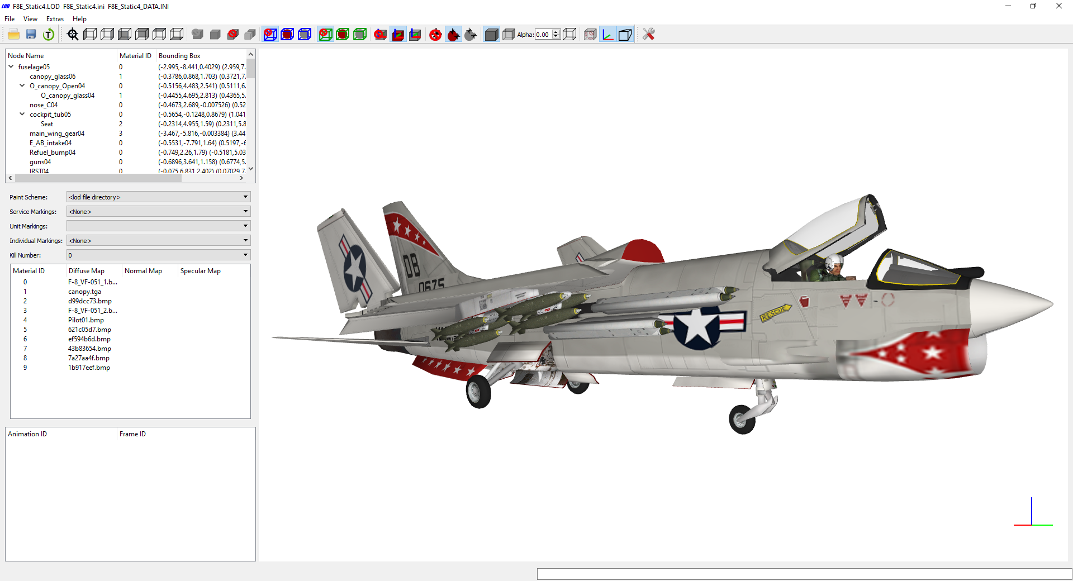Select the main_wing_gear04 node row
The height and width of the screenshot is (581, 1073).
click(x=126, y=134)
